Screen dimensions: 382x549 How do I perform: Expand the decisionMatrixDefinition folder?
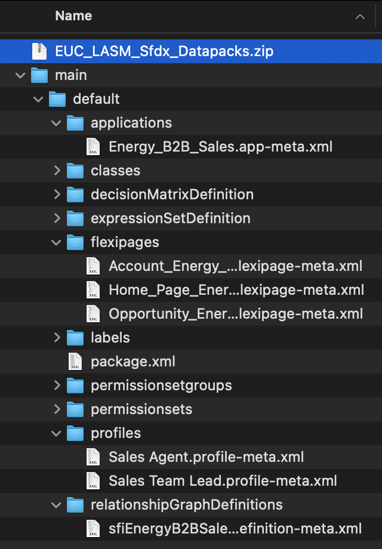pos(56,195)
